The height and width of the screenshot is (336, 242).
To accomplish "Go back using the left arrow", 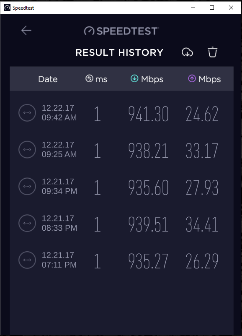I will (x=26, y=31).
